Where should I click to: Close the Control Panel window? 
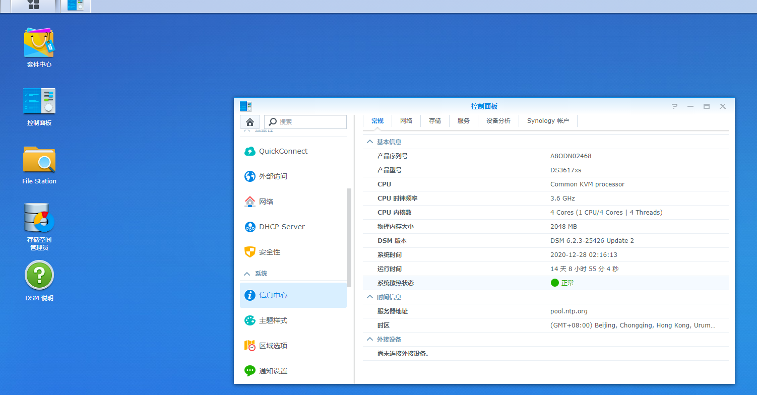pos(723,106)
